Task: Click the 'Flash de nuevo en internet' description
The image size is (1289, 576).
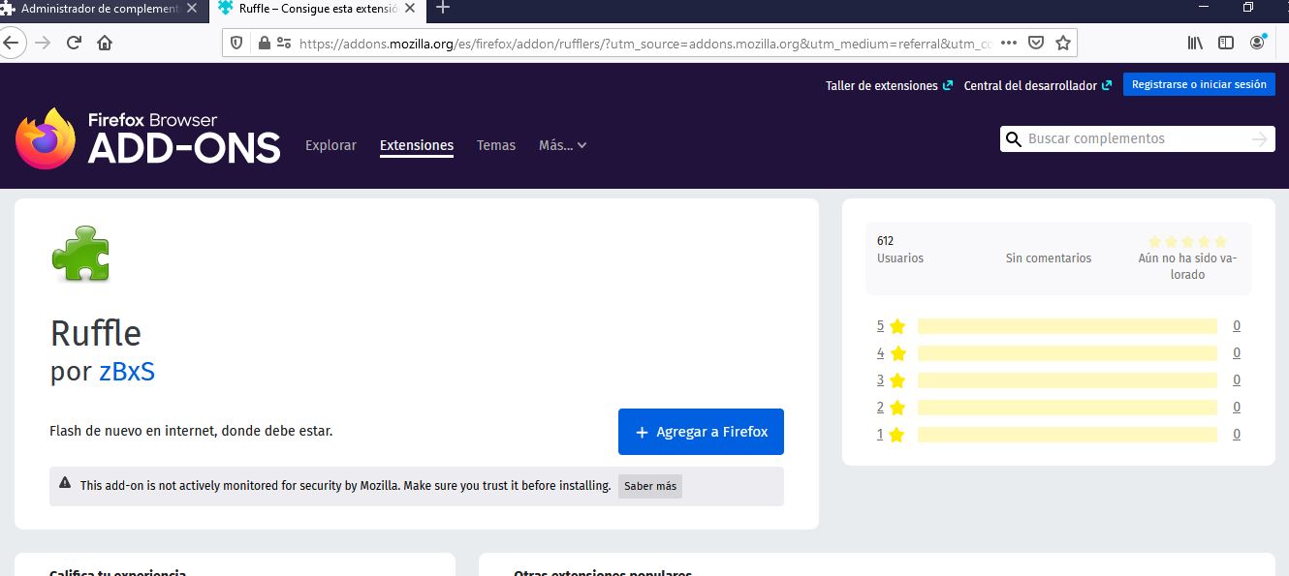Action: (x=191, y=431)
